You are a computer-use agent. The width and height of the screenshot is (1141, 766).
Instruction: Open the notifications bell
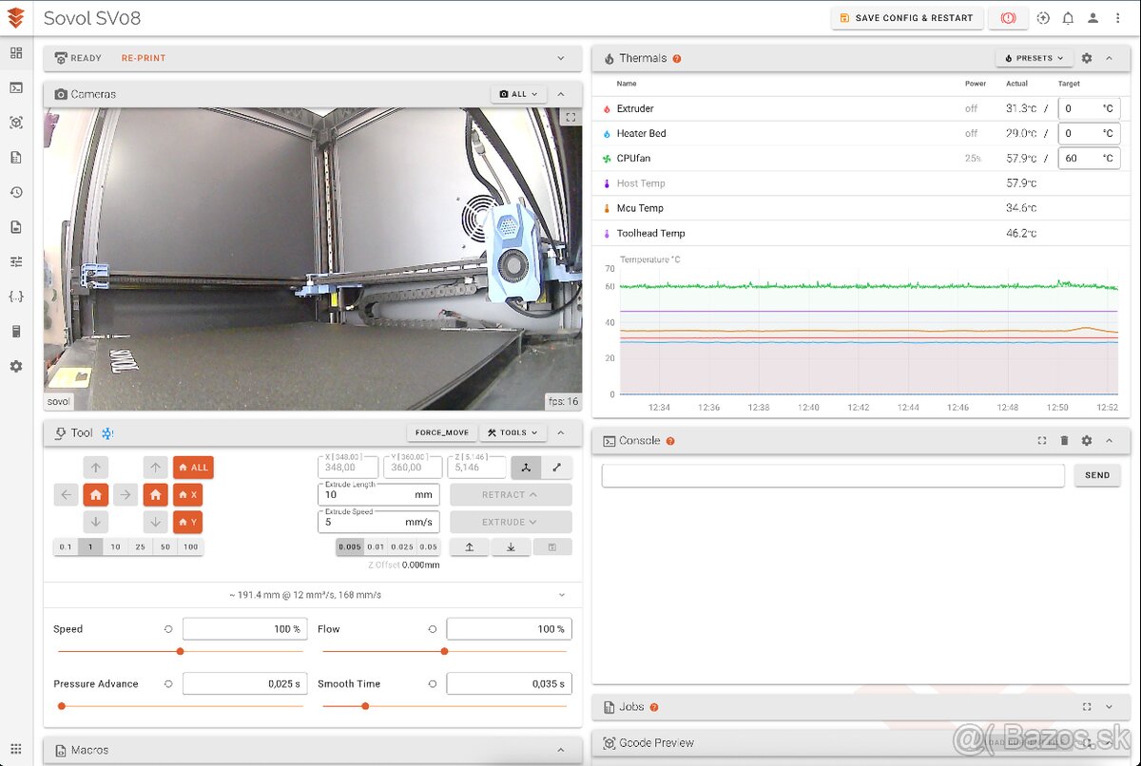point(1068,18)
